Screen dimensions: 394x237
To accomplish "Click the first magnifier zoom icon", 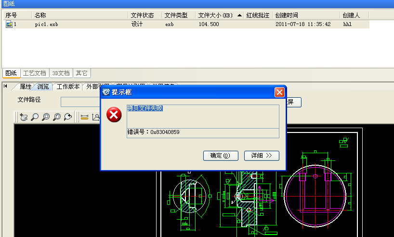I will click(35, 117).
